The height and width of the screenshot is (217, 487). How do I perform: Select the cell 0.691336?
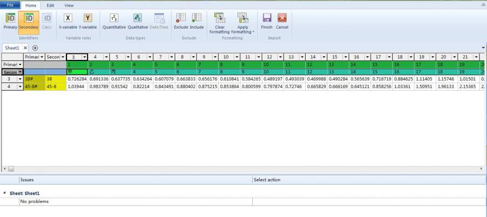click(x=99, y=79)
